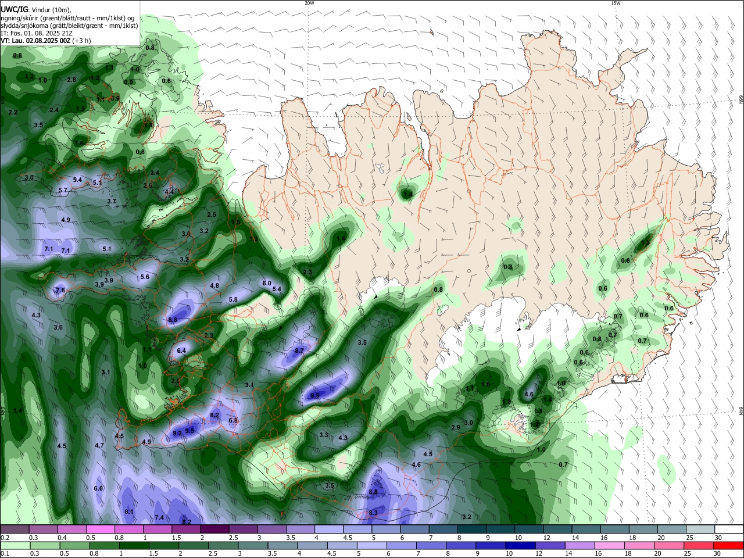Click the pale grey 25 snow legend swatch
Screen dimensions: 744x558
pyautogui.click(x=701, y=530)
